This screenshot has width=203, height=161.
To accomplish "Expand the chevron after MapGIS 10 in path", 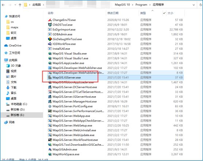I will click(x=133, y=5).
